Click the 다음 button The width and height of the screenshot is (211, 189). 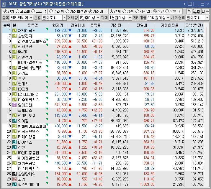point(205,11)
